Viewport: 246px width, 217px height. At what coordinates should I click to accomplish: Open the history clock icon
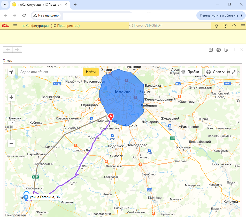[x=225, y=26]
